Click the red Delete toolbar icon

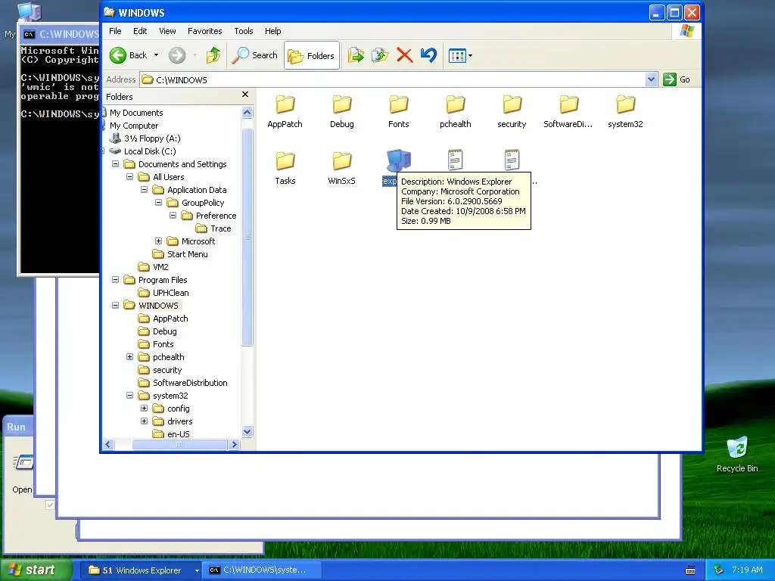[404, 55]
